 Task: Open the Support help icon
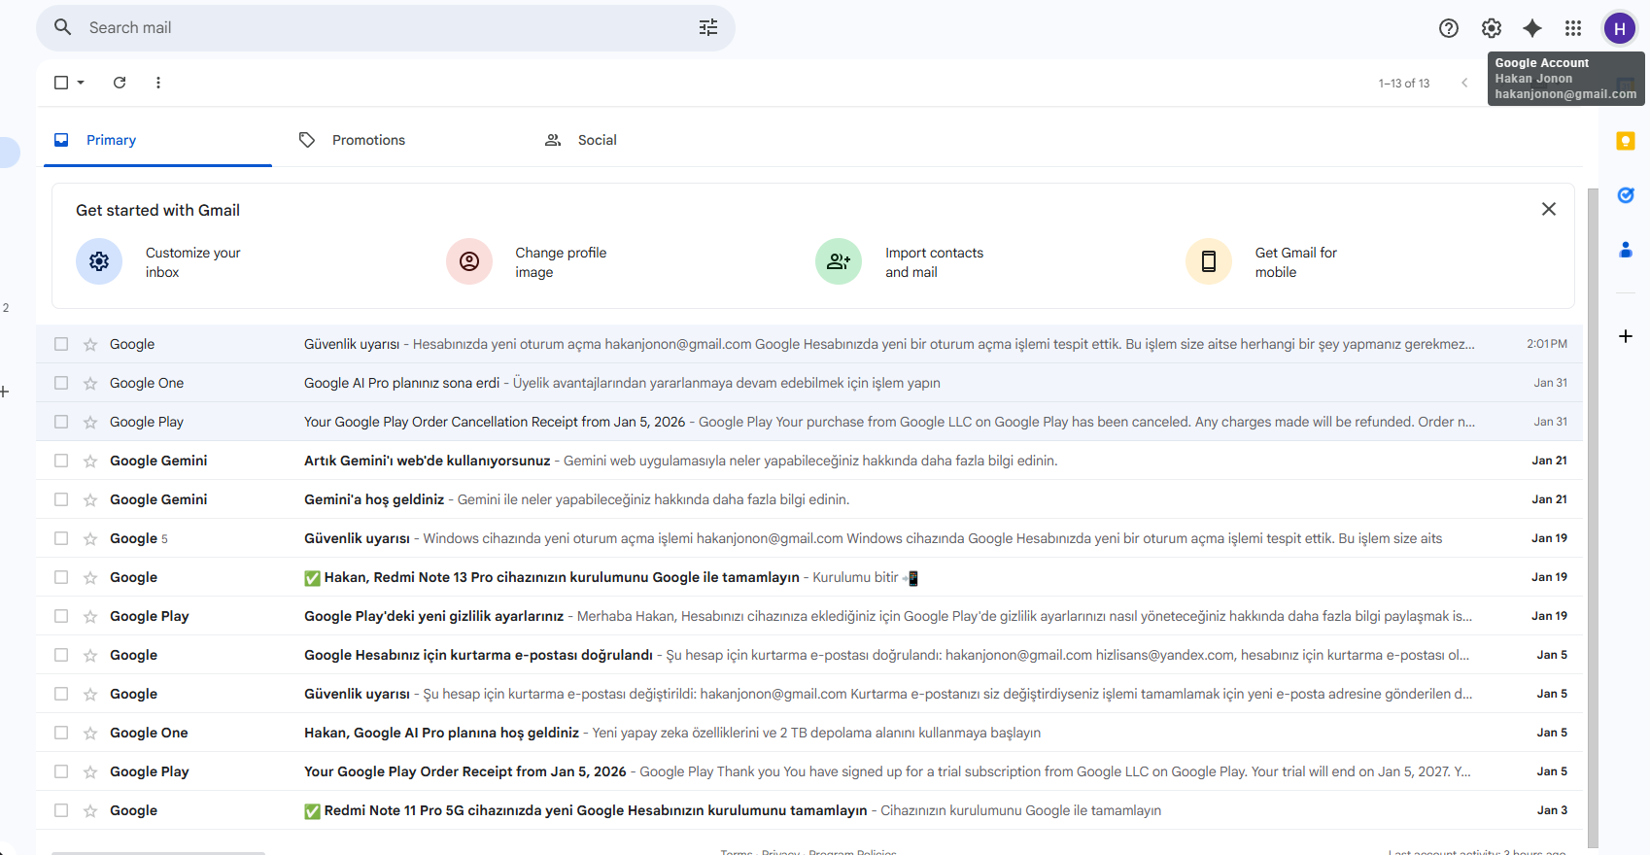click(1449, 28)
